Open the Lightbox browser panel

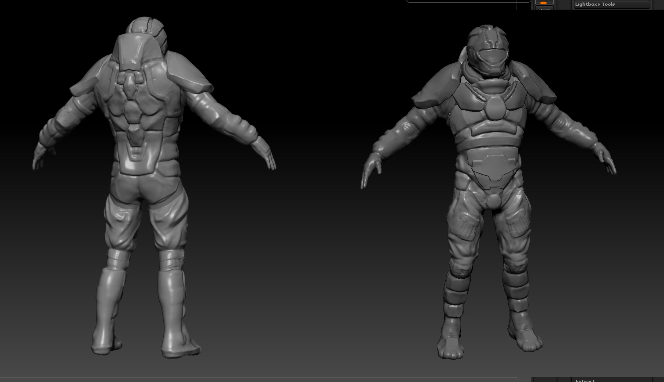(586, 4)
